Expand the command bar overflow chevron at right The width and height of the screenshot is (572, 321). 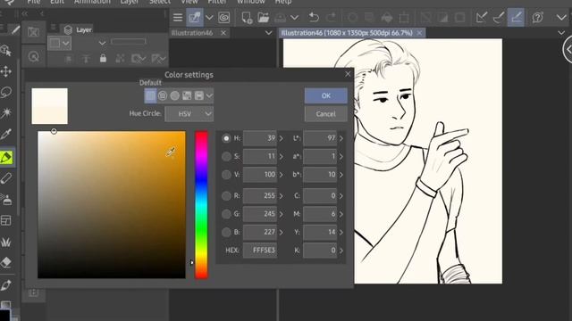561,18
